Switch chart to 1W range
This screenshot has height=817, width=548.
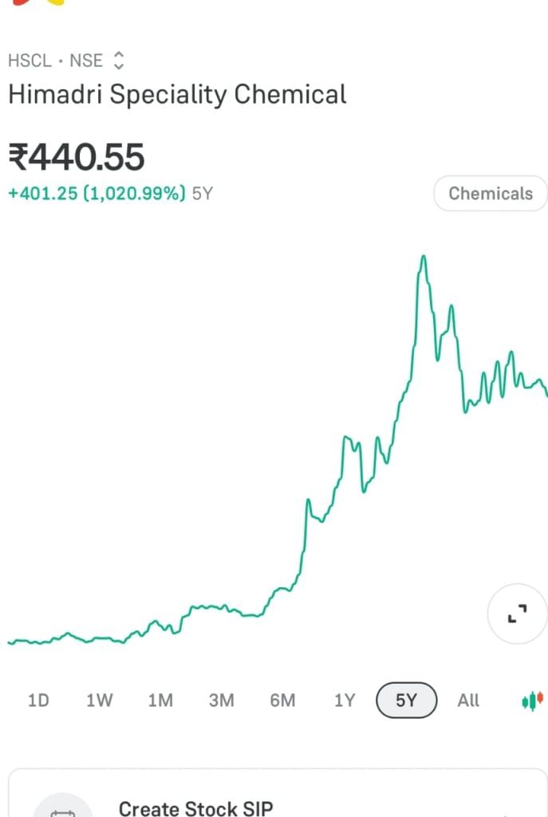point(100,701)
